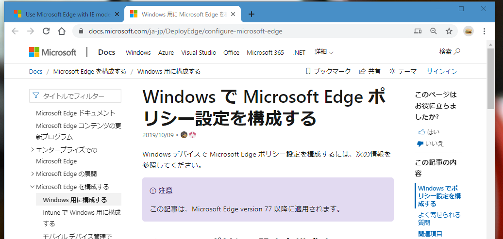The width and height of the screenshot is (503, 239).
Task: Click the サインイン sign-in link
Action: coord(442,71)
